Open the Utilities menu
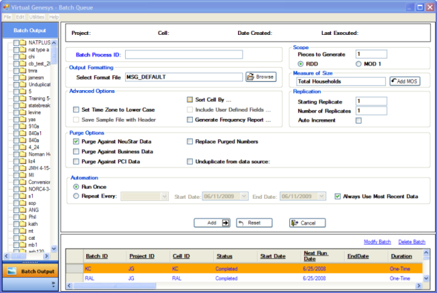The height and width of the screenshot is (293, 437). click(x=36, y=16)
